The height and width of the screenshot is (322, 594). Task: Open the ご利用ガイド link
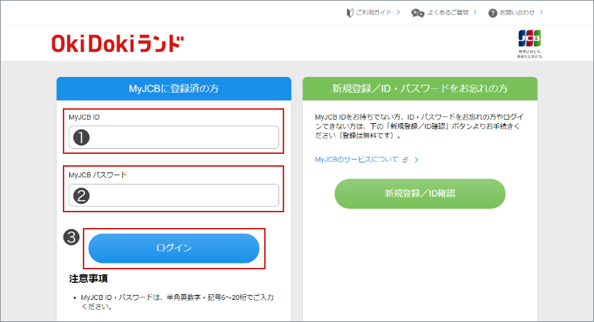[373, 13]
